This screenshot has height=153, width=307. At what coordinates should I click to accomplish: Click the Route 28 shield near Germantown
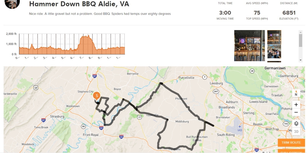tap(252, 71)
